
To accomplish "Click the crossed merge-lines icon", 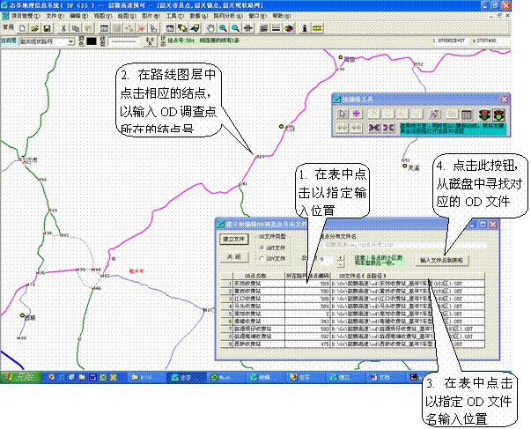I will [x=374, y=128].
